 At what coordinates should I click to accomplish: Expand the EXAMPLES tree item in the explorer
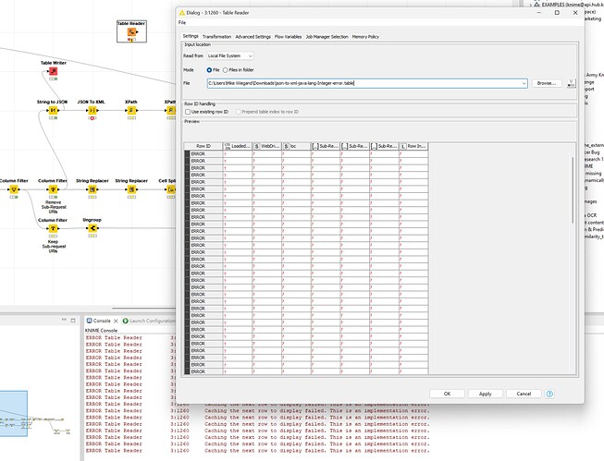[530, 5]
